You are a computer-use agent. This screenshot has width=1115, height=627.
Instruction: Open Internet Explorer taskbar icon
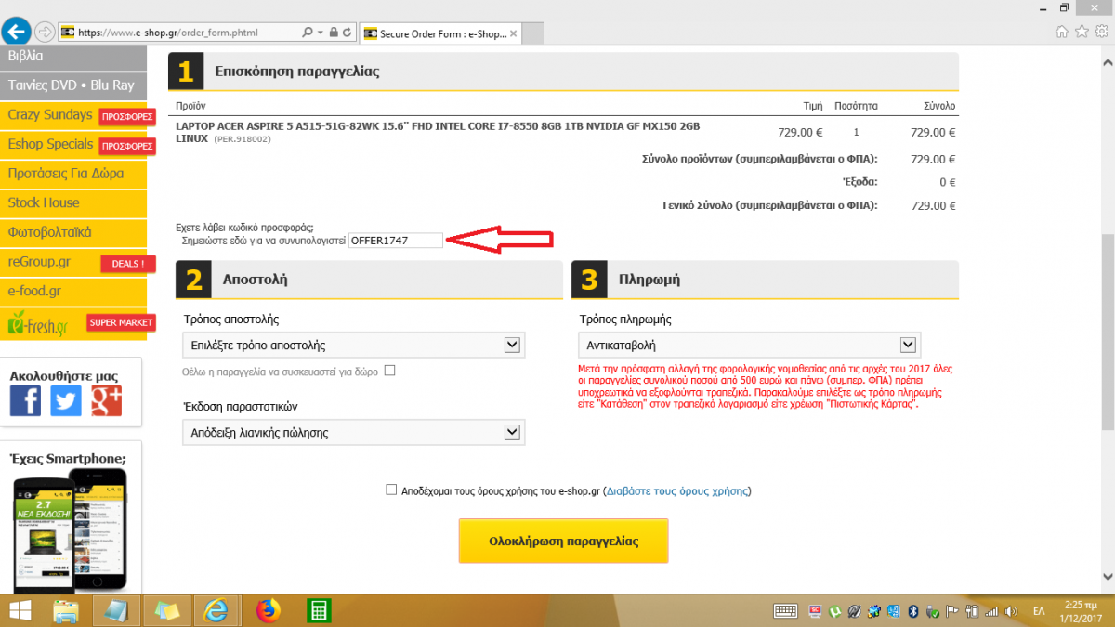coord(217,610)
